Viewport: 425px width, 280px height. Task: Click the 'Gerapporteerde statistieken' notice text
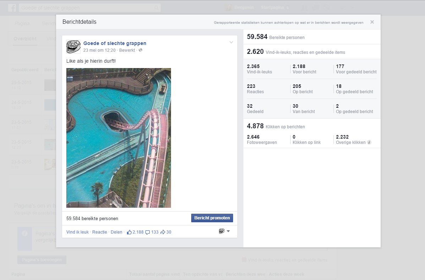(x=289, y=22)
